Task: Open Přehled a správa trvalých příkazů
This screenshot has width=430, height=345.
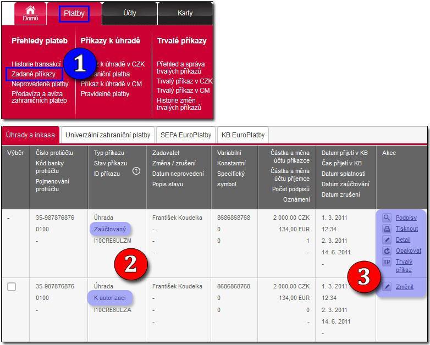Action: point(181,68)
